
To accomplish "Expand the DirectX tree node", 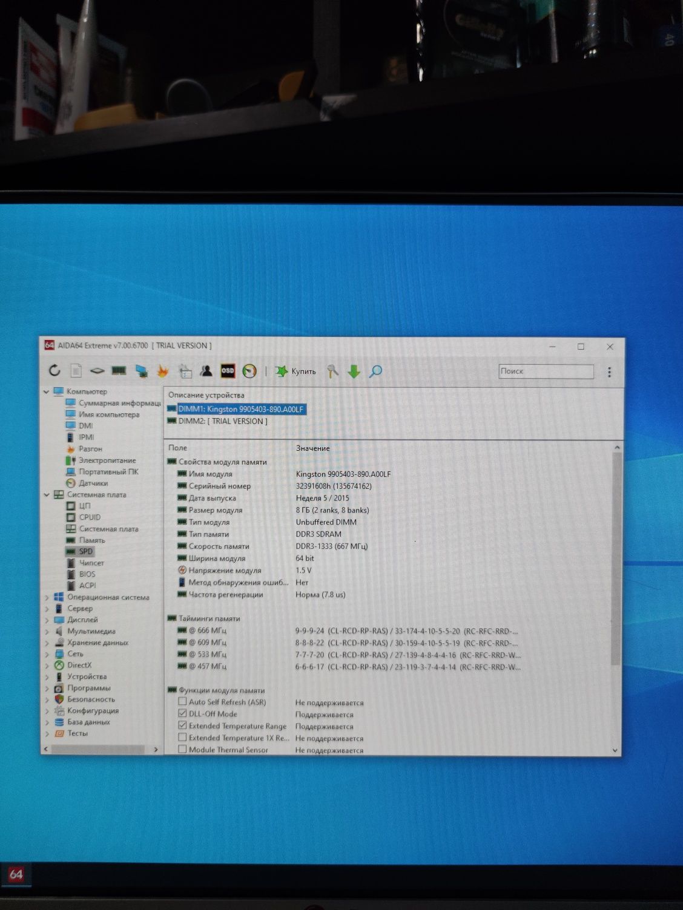I will pos(47,665).
